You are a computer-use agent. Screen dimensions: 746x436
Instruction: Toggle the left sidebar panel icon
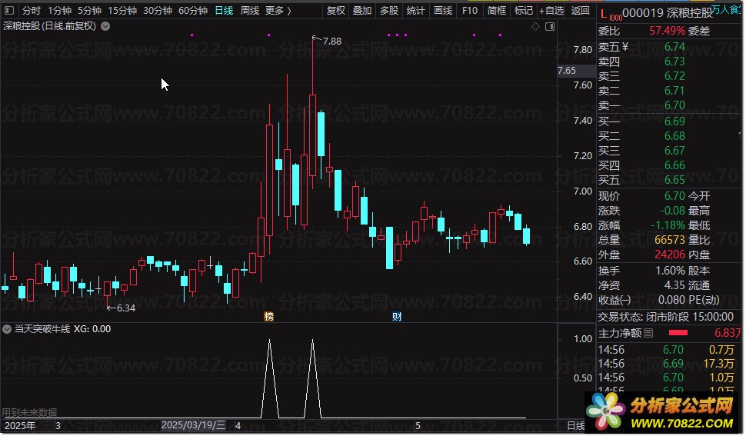point(9,11)
